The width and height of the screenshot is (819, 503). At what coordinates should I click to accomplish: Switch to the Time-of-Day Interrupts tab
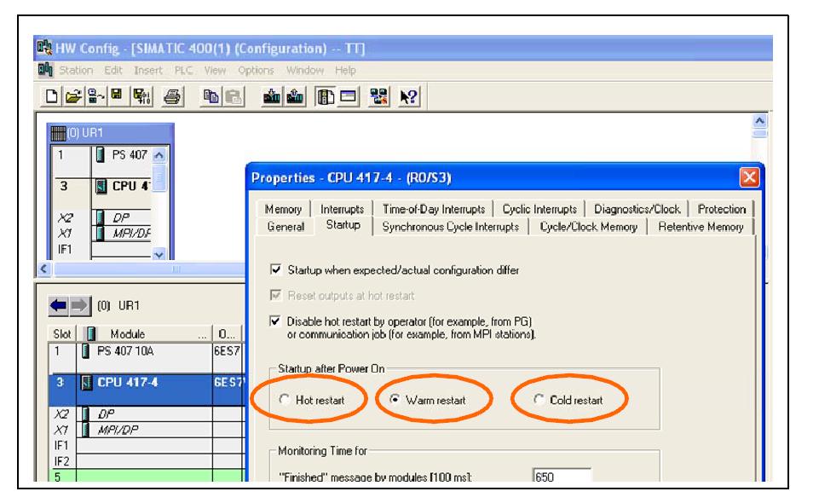[434, 209]
